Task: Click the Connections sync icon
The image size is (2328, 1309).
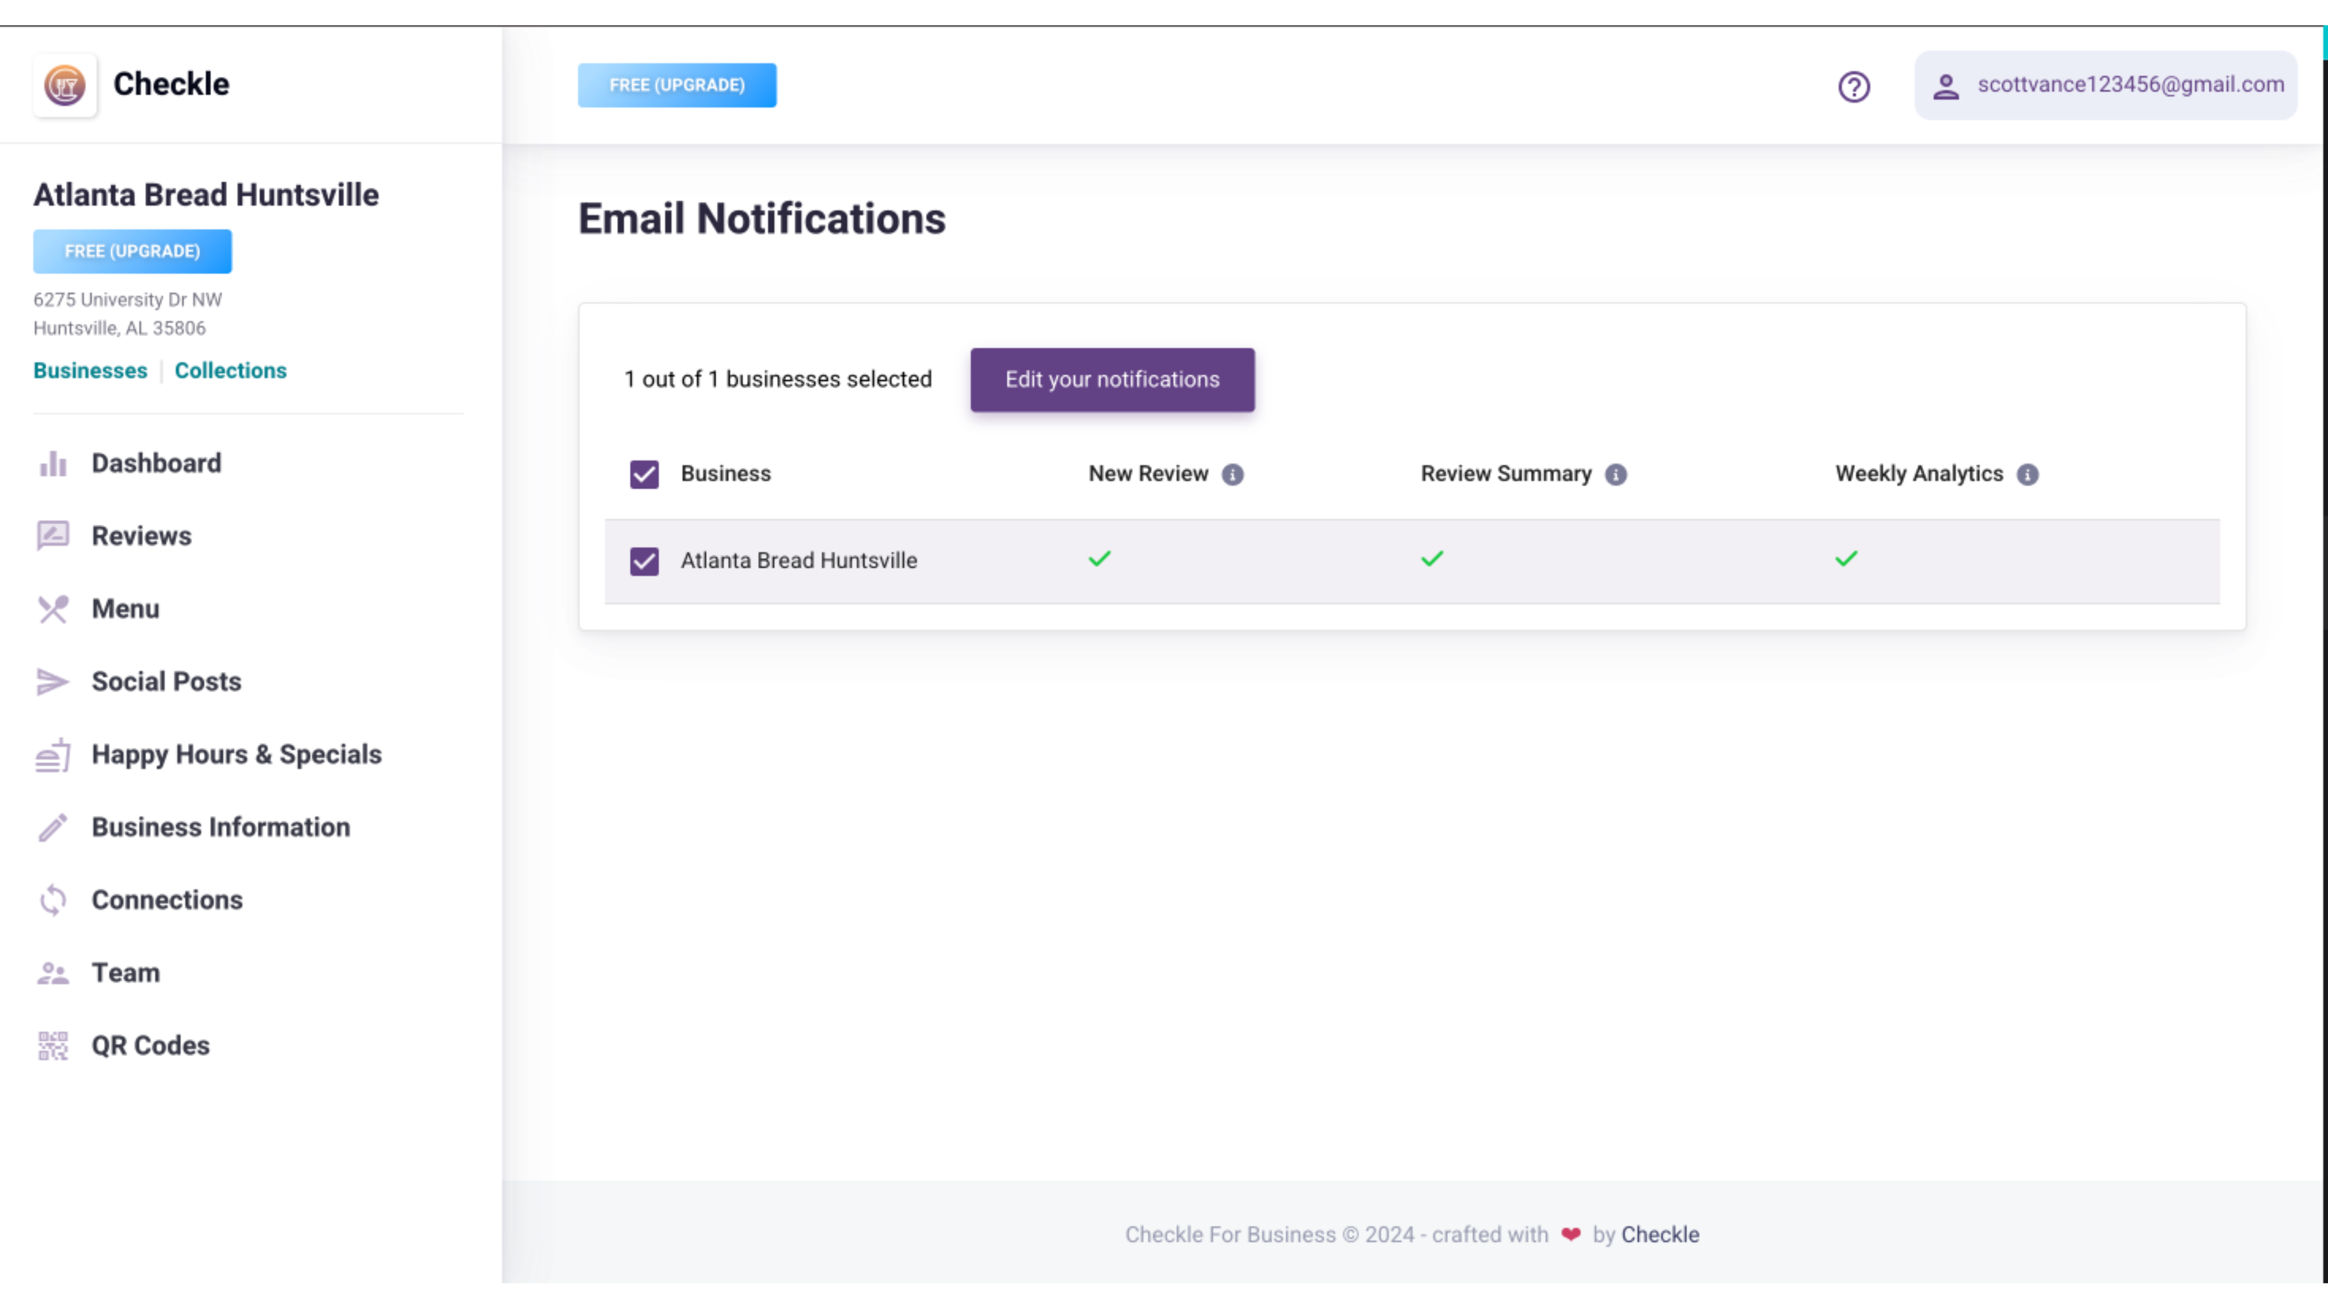Action: pos(53,901)
